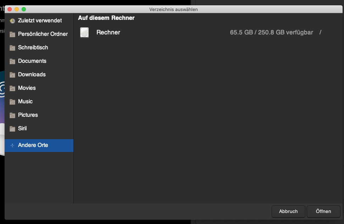The width and height of the screenshot is (344, 224).
Task: Click the Movies folder icon
Action: pyautogui.click(x=12, y=88)
